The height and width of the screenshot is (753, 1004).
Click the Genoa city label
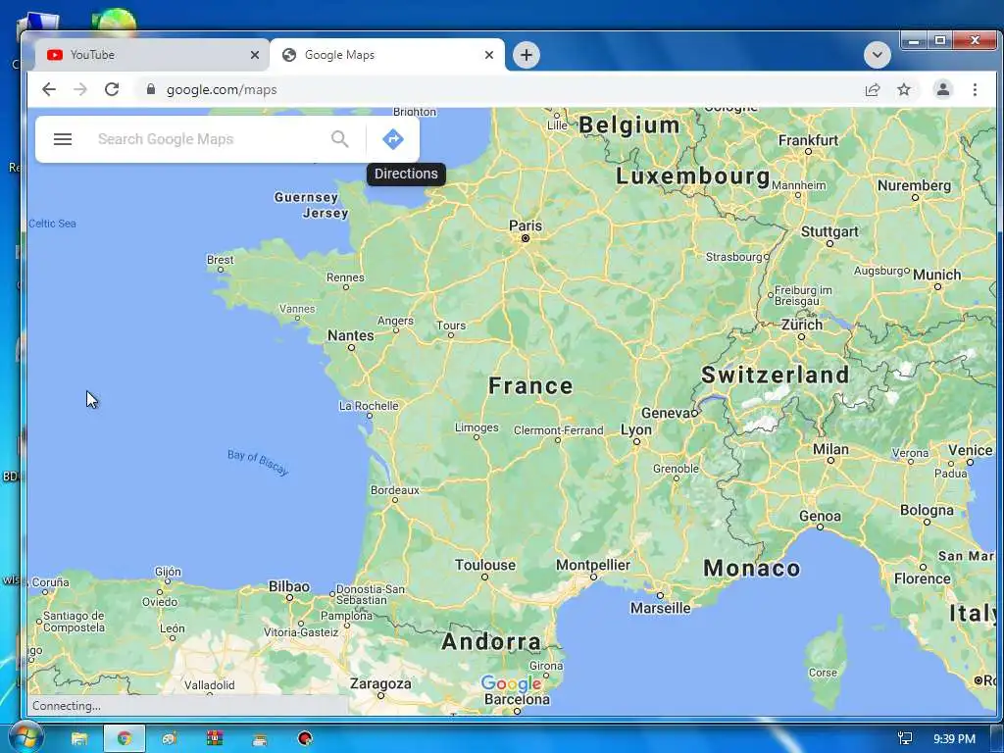click(821, 516)
